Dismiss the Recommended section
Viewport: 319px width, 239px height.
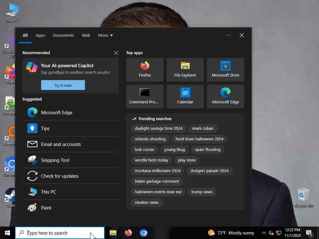tap(116, 53)
